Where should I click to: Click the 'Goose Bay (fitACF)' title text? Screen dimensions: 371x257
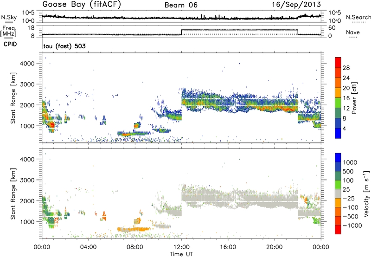click(x=82, y=5)
